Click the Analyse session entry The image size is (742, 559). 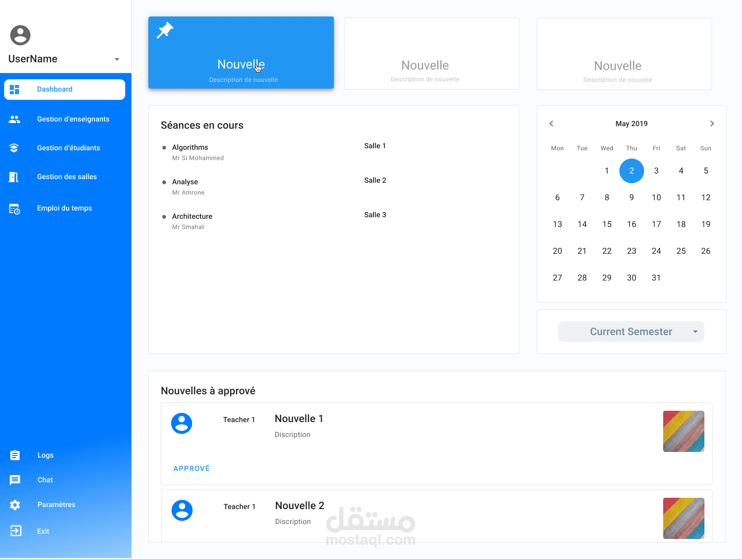point(185,182)
